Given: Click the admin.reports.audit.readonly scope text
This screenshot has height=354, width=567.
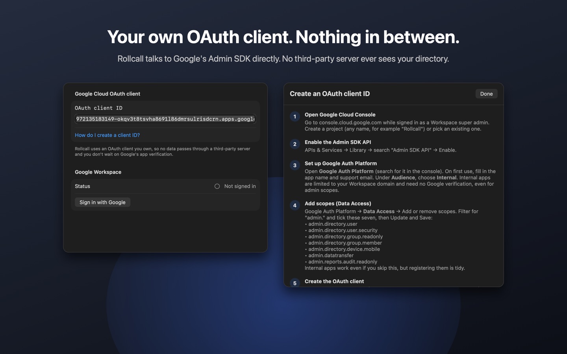Looking at the screenshot, I should (x=343, y=262).
